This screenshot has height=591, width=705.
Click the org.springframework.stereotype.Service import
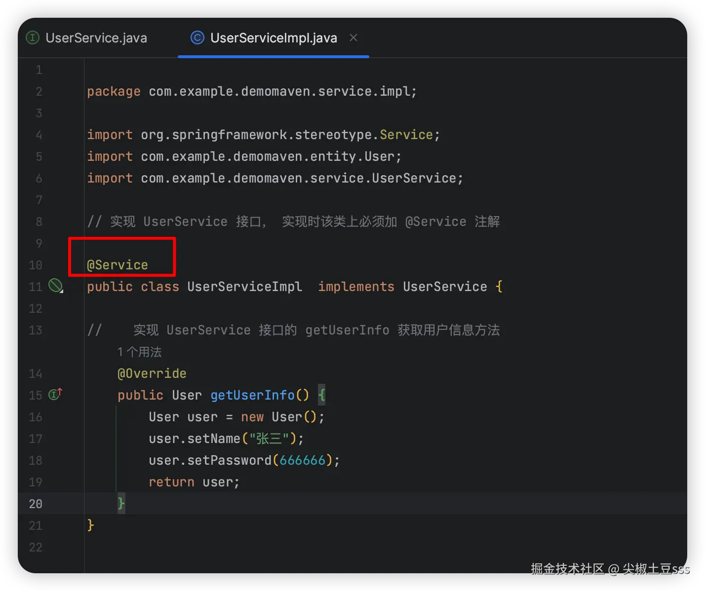(x=290, y=135)
